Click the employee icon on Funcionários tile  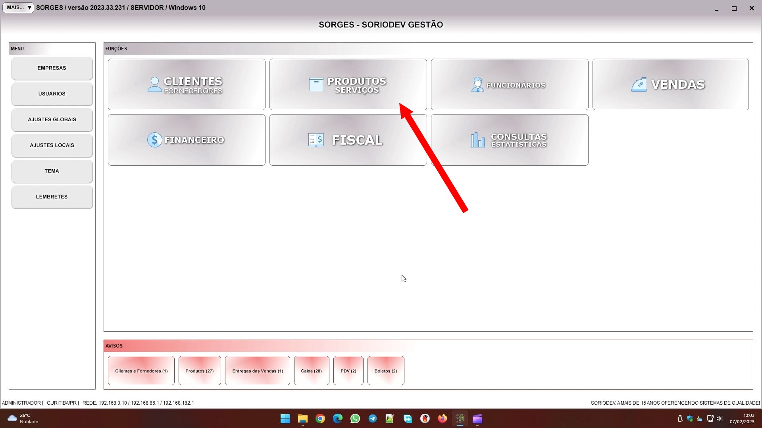tap(477, 84)
